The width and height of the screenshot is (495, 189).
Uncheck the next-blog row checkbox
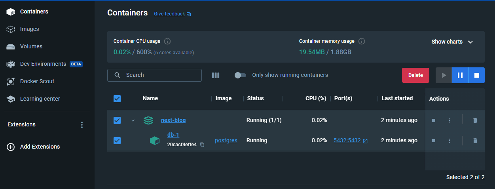coord(117,120)
